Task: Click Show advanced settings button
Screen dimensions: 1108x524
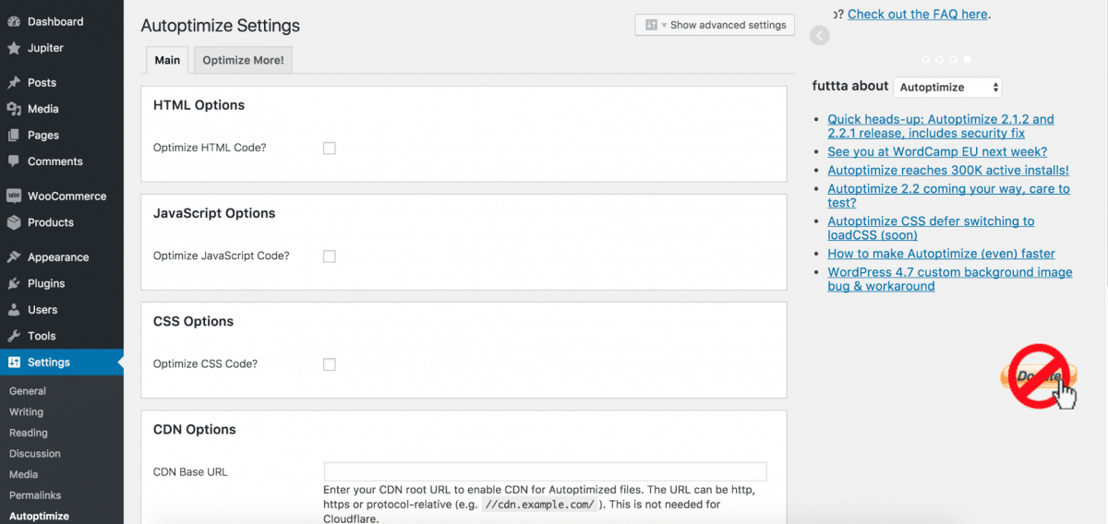Action: (715, 25)
